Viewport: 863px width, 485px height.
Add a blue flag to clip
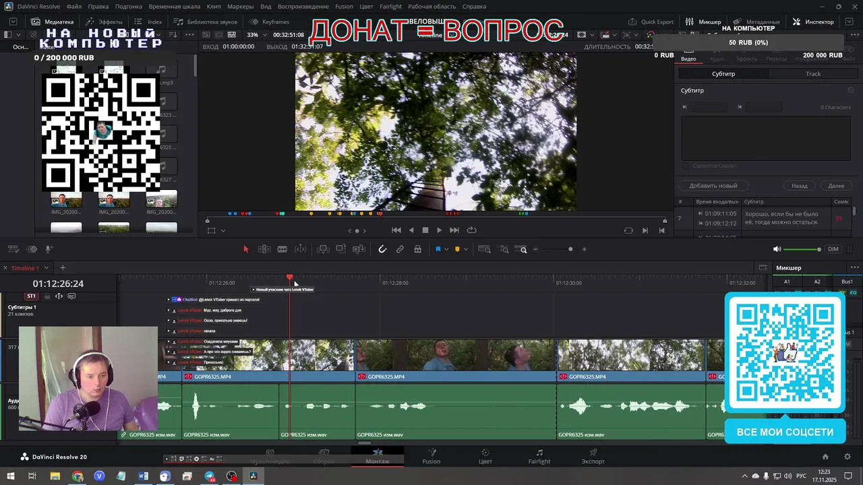pyautogui.click(x=438, y=249)
